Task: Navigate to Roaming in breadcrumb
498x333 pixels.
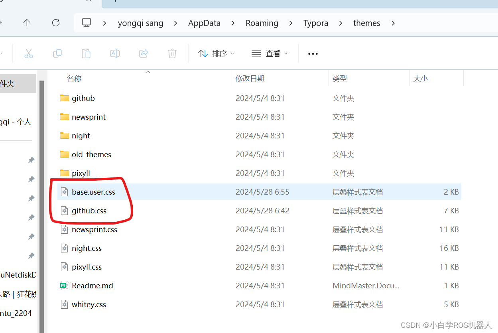Action: click(x=262, y=23)
